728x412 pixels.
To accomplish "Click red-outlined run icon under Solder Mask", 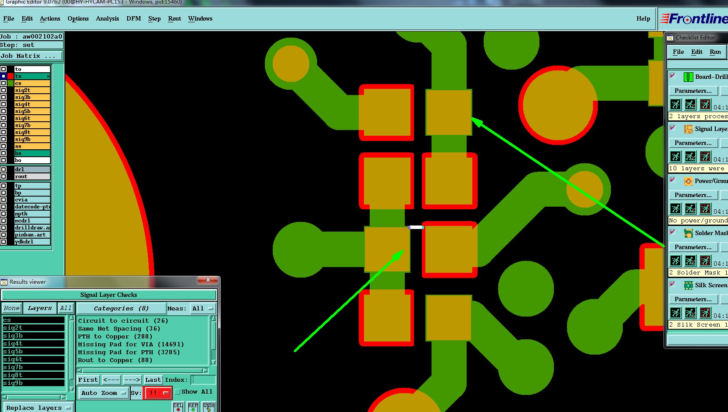I will tap(705, 261).
